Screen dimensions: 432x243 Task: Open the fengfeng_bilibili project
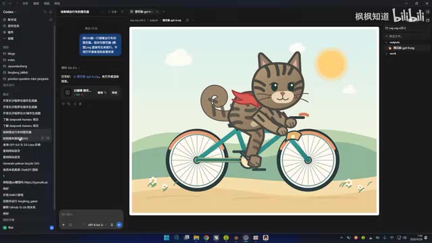point(18,72)
